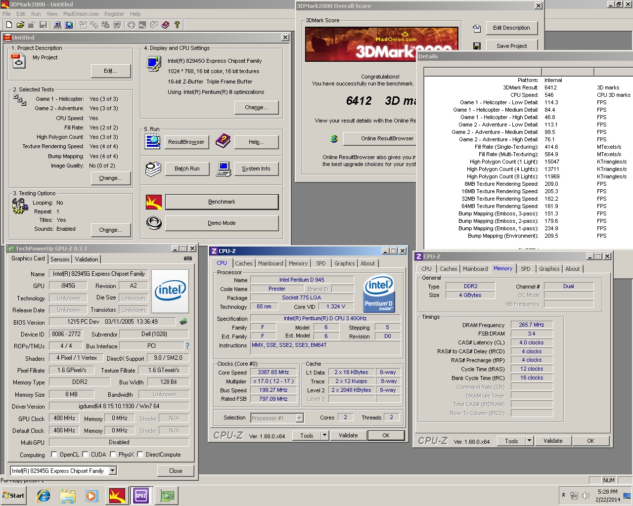This screenshot has height=506, width=633.
Task: Open the Processor #1 selection dropdown in CPU-Z
Action: [x=299, y=418]
